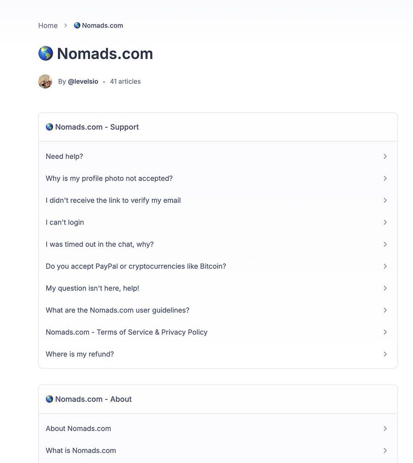Click the globe icon beside the Nomads.com title
Image resolution: width=413 pixels, height=463 pixels.
click(x=45, y=54)
